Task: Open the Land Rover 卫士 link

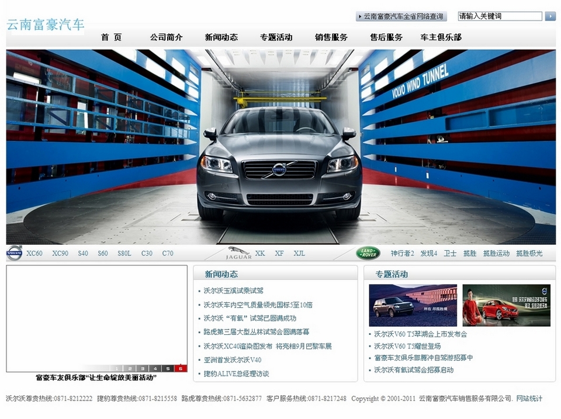Action: tap(450, 254)
